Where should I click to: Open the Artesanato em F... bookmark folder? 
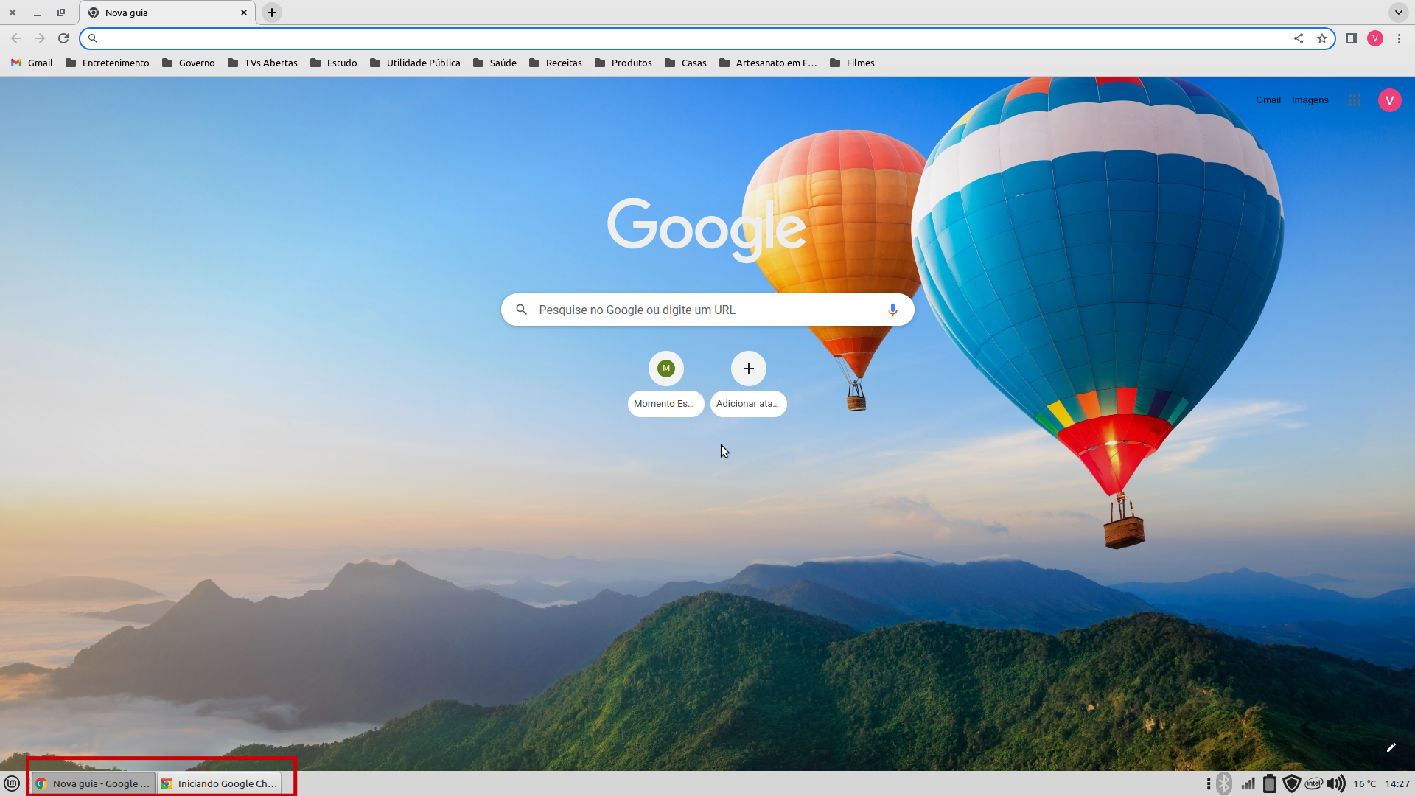click(x=768, y=63)
